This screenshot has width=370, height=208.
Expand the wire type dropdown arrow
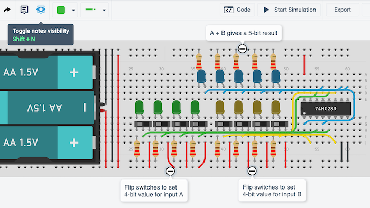(104, 10)
